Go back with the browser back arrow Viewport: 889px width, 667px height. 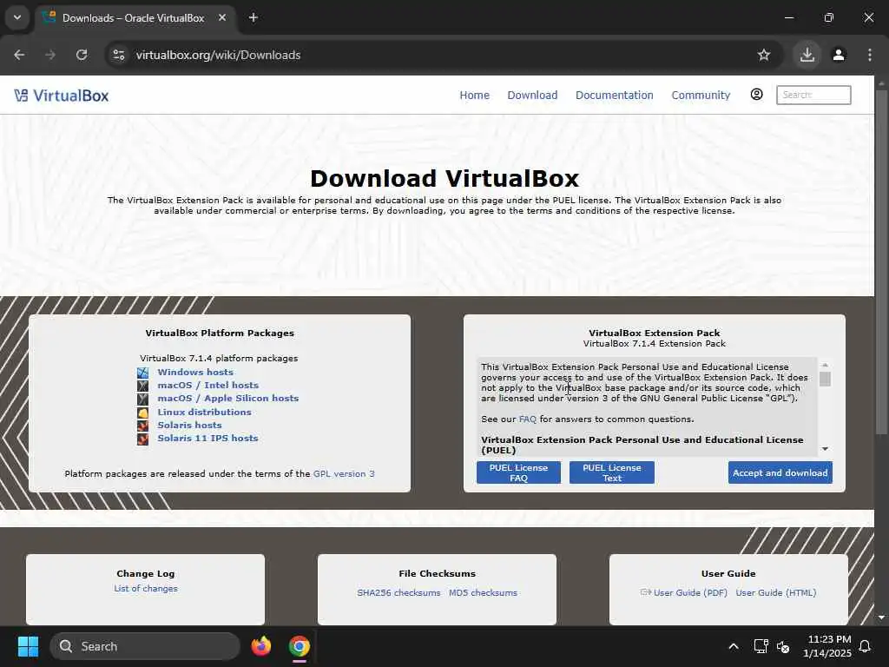[19, 55]
